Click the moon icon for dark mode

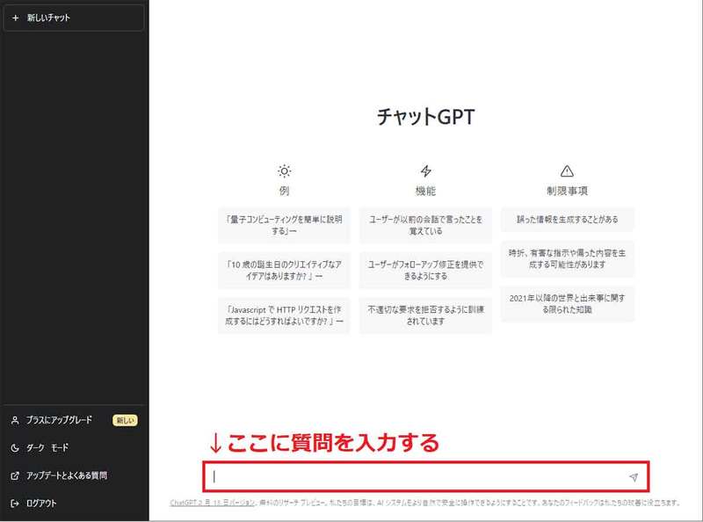click(x=15, y=448)
